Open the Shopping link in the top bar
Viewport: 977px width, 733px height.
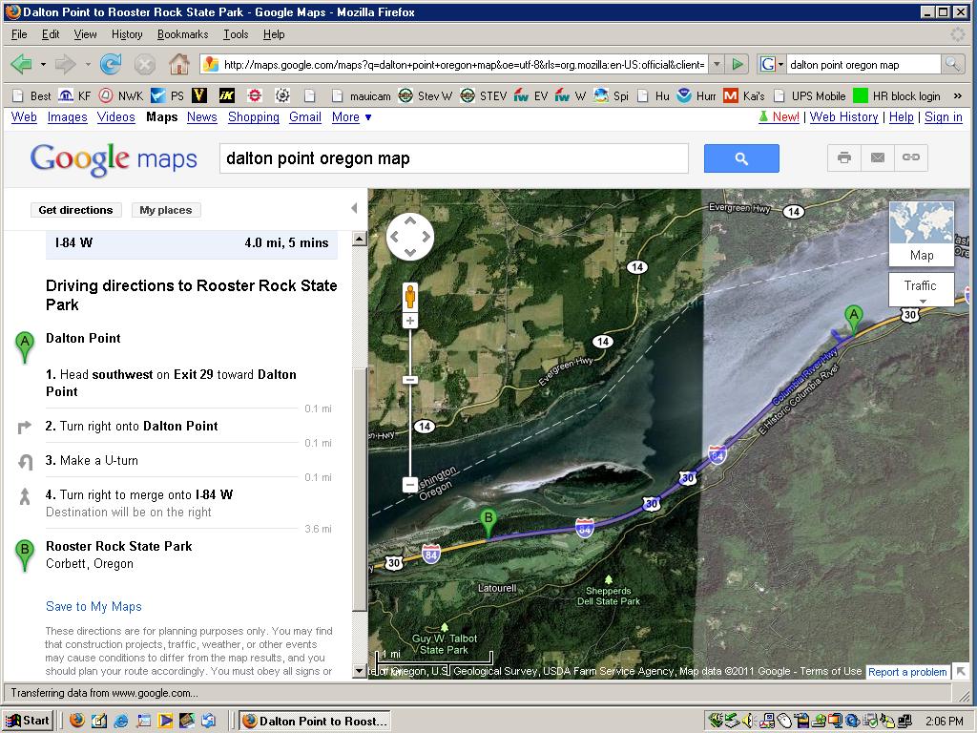coord(254,117)
